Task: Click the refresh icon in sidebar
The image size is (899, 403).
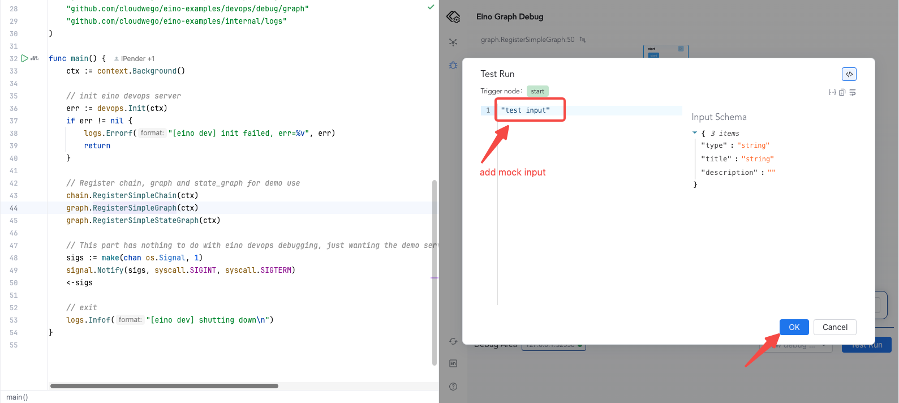Action: pyautogui.click(x=453, y=341)
